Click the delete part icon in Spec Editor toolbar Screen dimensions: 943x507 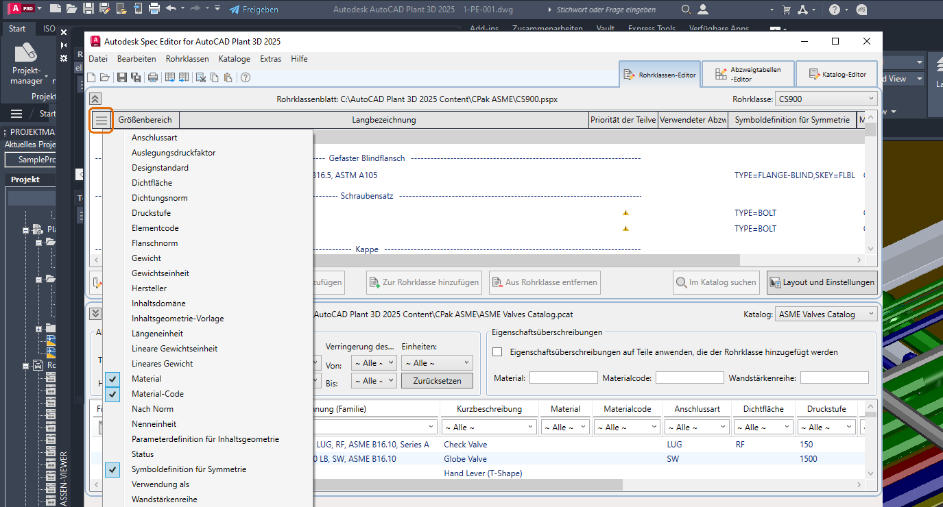tap(202, 77)
